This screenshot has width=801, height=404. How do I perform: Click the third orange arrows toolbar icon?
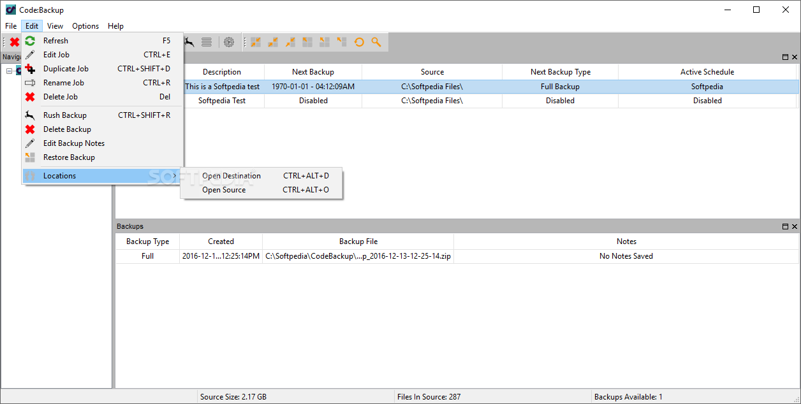290,42
